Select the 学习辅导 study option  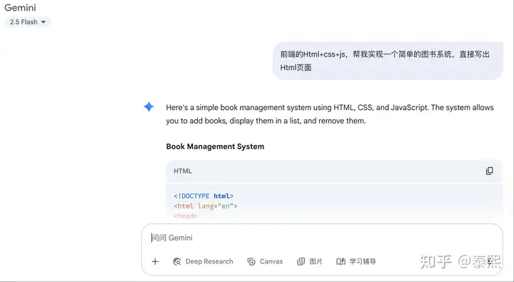[356, 261]
